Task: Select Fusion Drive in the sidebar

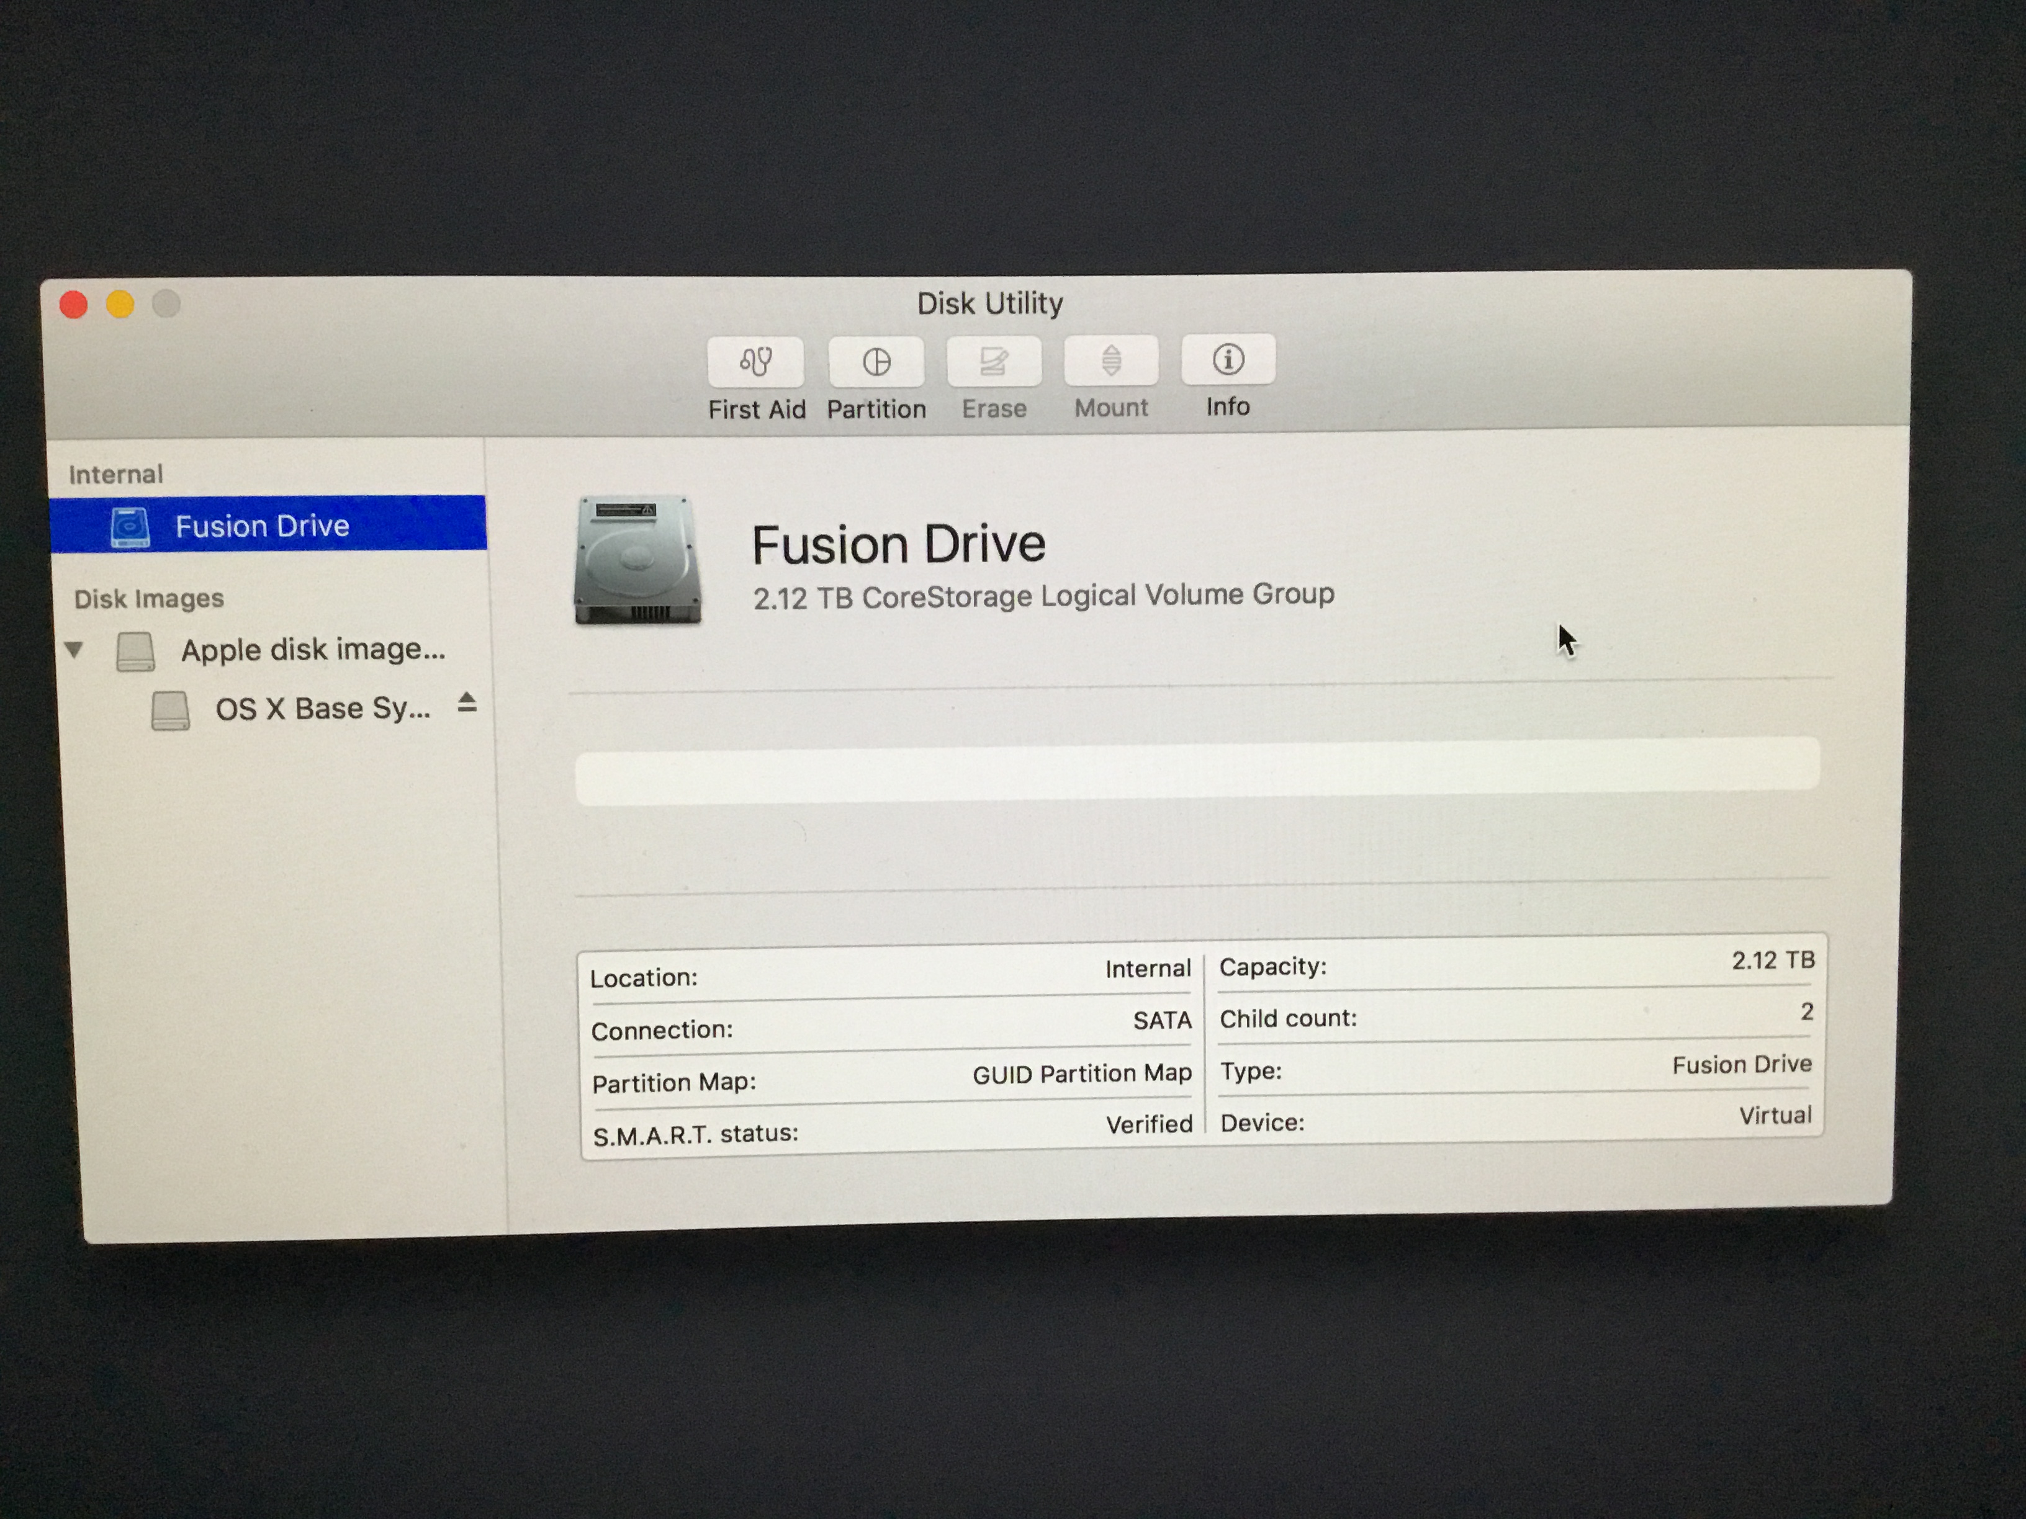Action: [x=268, y=524]
